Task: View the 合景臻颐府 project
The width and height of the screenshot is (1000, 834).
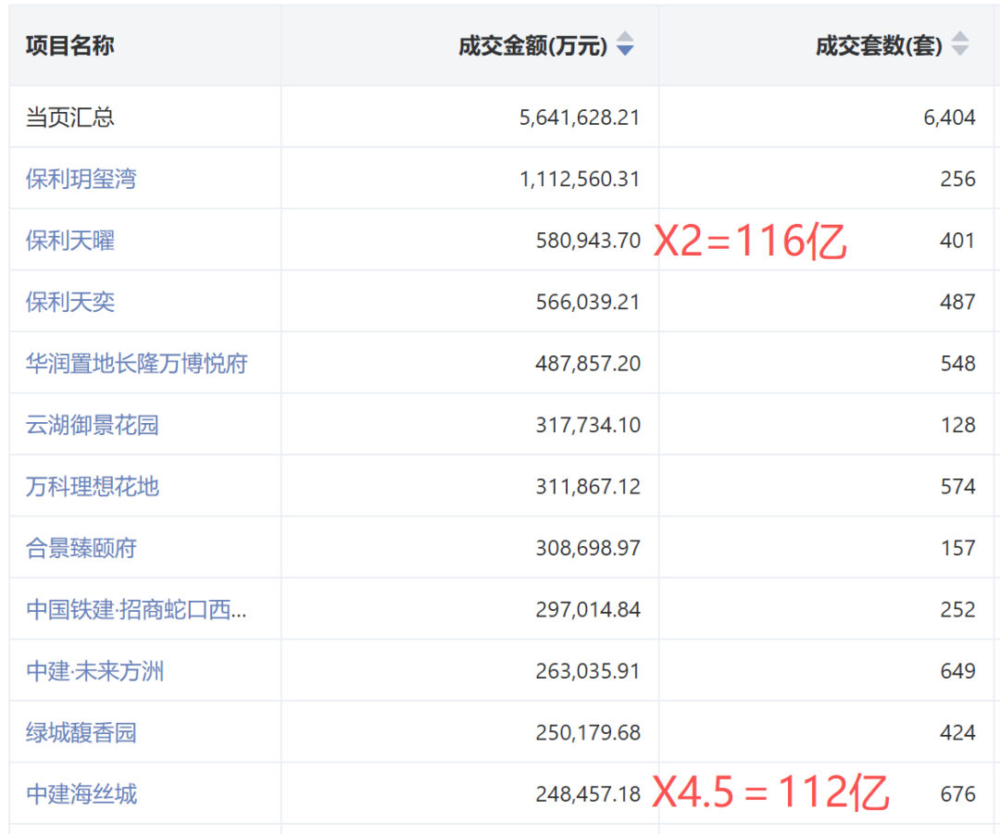Action: point(81,548)
